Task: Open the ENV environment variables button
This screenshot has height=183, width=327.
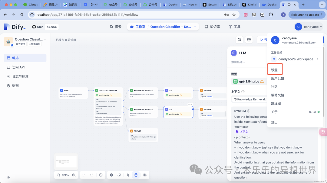Action: pyautogui.click(x=249, y=40)
